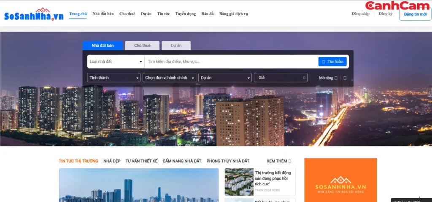
Task: Click the SoSanhNha.vn logo
Action: tap(34, 15)
